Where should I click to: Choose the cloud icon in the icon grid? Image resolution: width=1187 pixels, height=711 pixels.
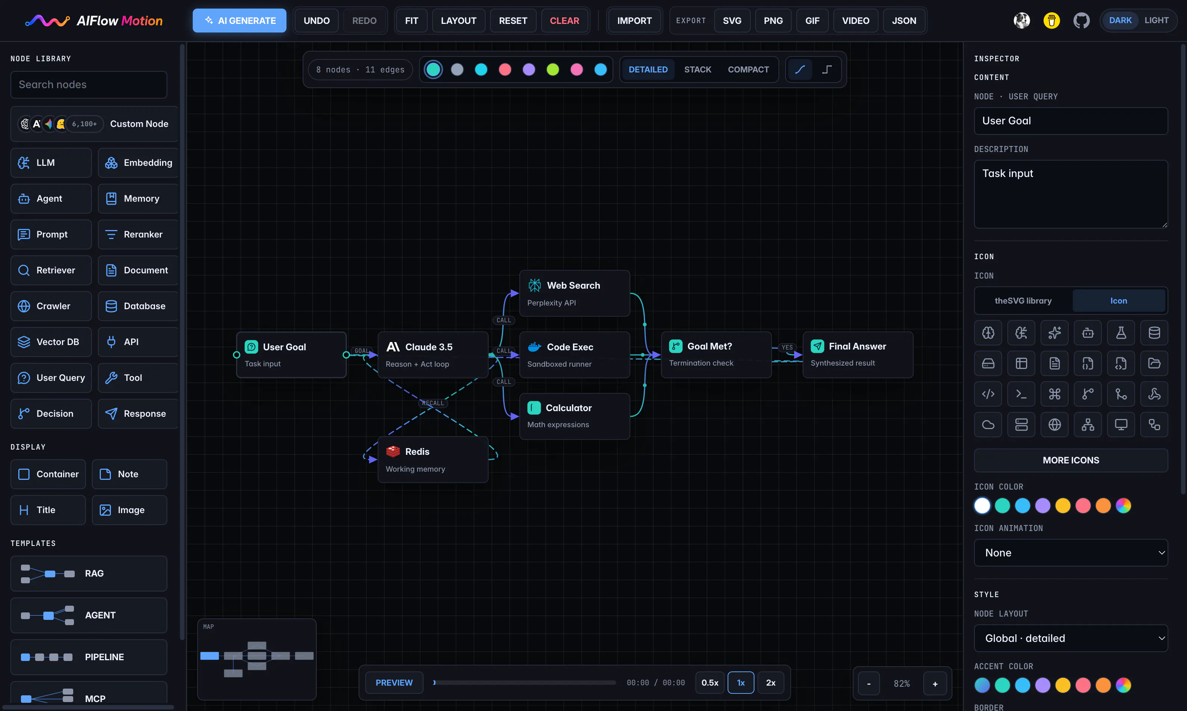pos(988,425)
